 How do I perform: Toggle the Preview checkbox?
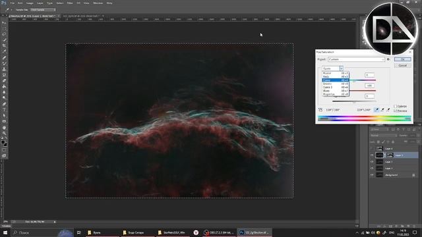(396, 111)
